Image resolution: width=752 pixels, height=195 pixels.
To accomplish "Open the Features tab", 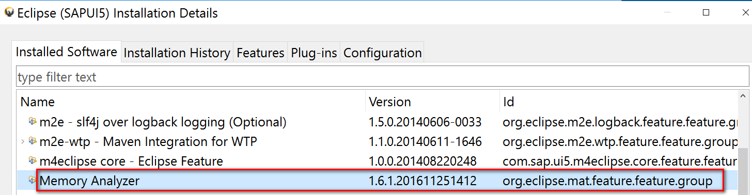I will (x=260, y=53).
